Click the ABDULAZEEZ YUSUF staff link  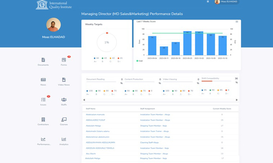(95, 120)
